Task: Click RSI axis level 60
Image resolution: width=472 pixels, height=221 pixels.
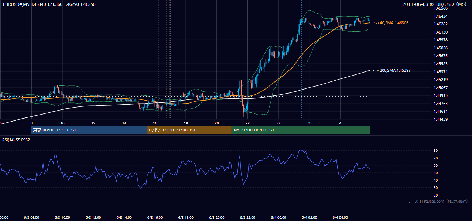Action: (x=436, y=165)
